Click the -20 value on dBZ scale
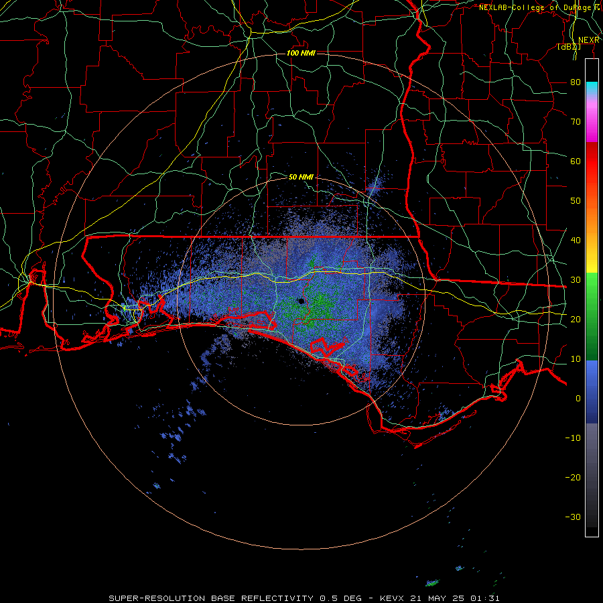Image resolution: width=603 pixels, height=603 pixels. 573,477
